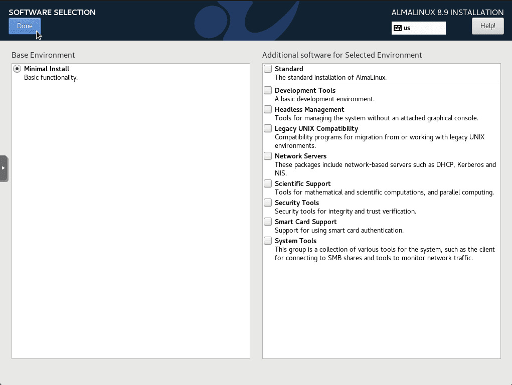512x385 pixels.
Task: Click the keyboard layout icon
Action: pyautogui.click(x=398, y=28)
